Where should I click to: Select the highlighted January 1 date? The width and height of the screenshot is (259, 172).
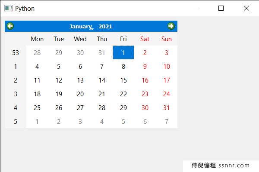pyautogui.click(x=123, y=52)
